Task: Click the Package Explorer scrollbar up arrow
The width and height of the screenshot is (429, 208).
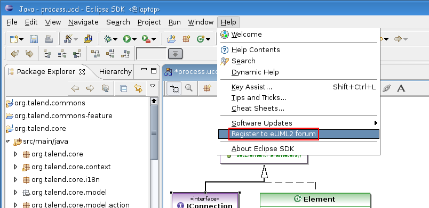Action: pos(154,101)
